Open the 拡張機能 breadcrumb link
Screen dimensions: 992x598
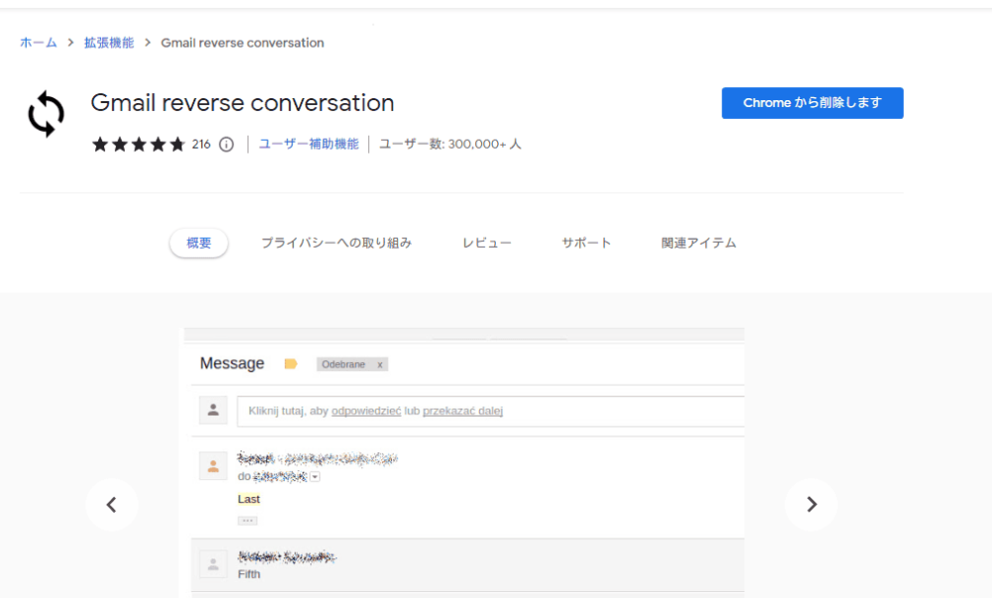tap(109, 43)
